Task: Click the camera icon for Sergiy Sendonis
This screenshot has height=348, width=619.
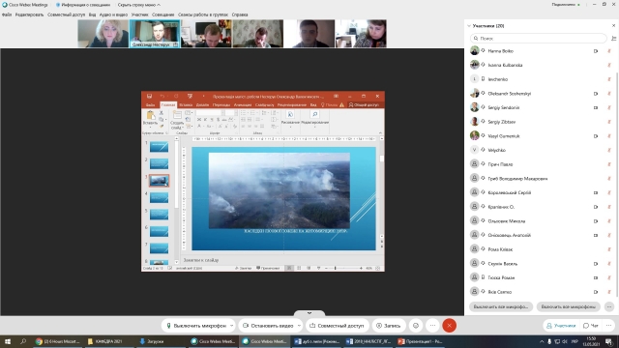Action: [596, 107]
